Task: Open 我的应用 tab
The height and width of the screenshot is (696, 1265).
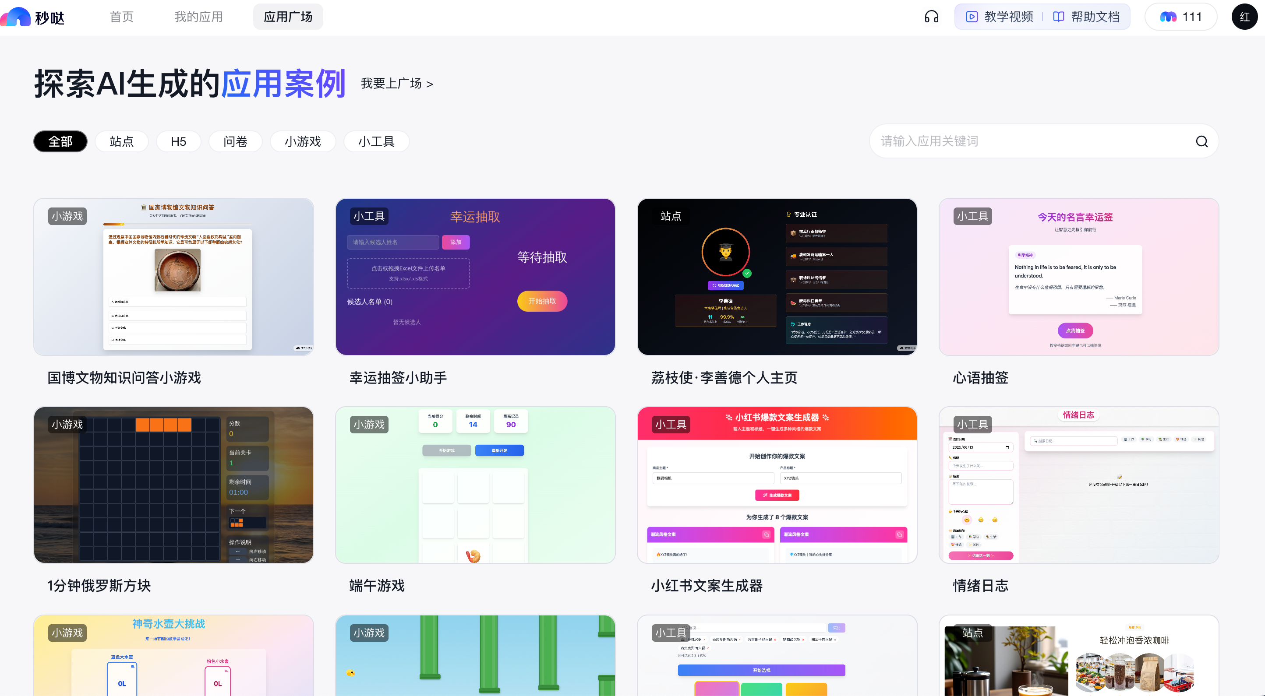Action: 198,17
